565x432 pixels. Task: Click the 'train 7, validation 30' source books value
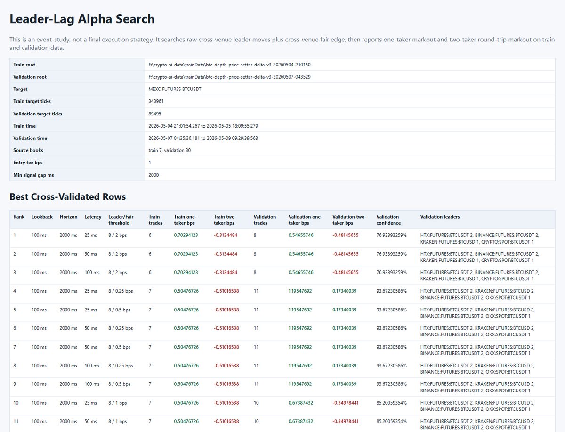coord(169,150)
